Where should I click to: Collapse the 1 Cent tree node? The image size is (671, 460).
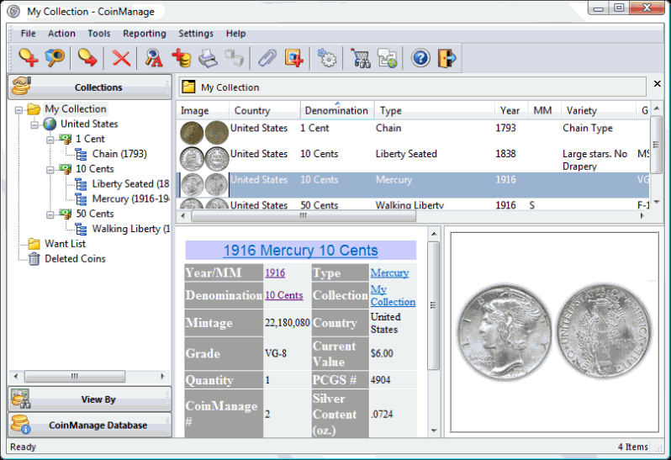[50, 140]
